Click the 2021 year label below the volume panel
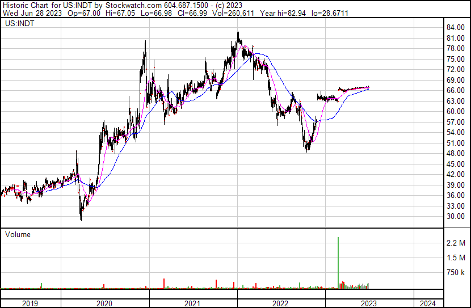 pyautogui.click(x=193, y=303)
